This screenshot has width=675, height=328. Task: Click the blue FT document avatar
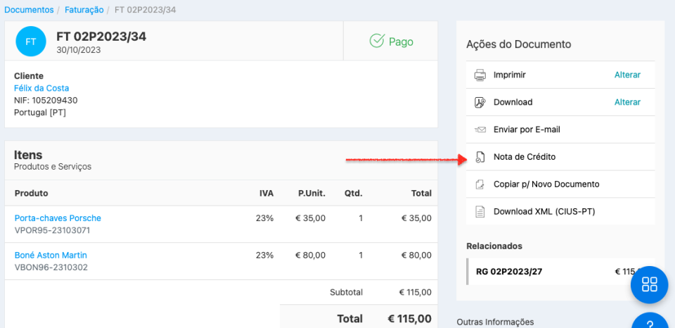point(31,42)
